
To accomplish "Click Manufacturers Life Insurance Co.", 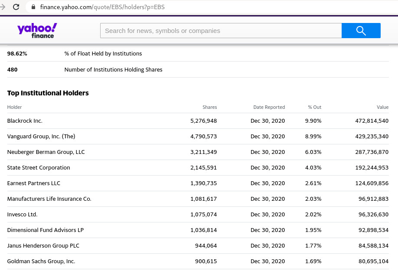I will pos(49,199).
